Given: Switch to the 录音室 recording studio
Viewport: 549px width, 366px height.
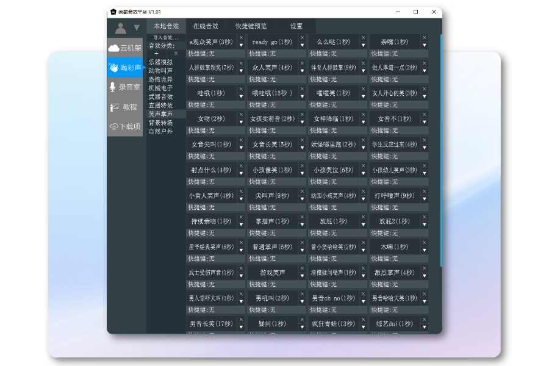Looking at the screenshot, I should (x=125, y=87).
